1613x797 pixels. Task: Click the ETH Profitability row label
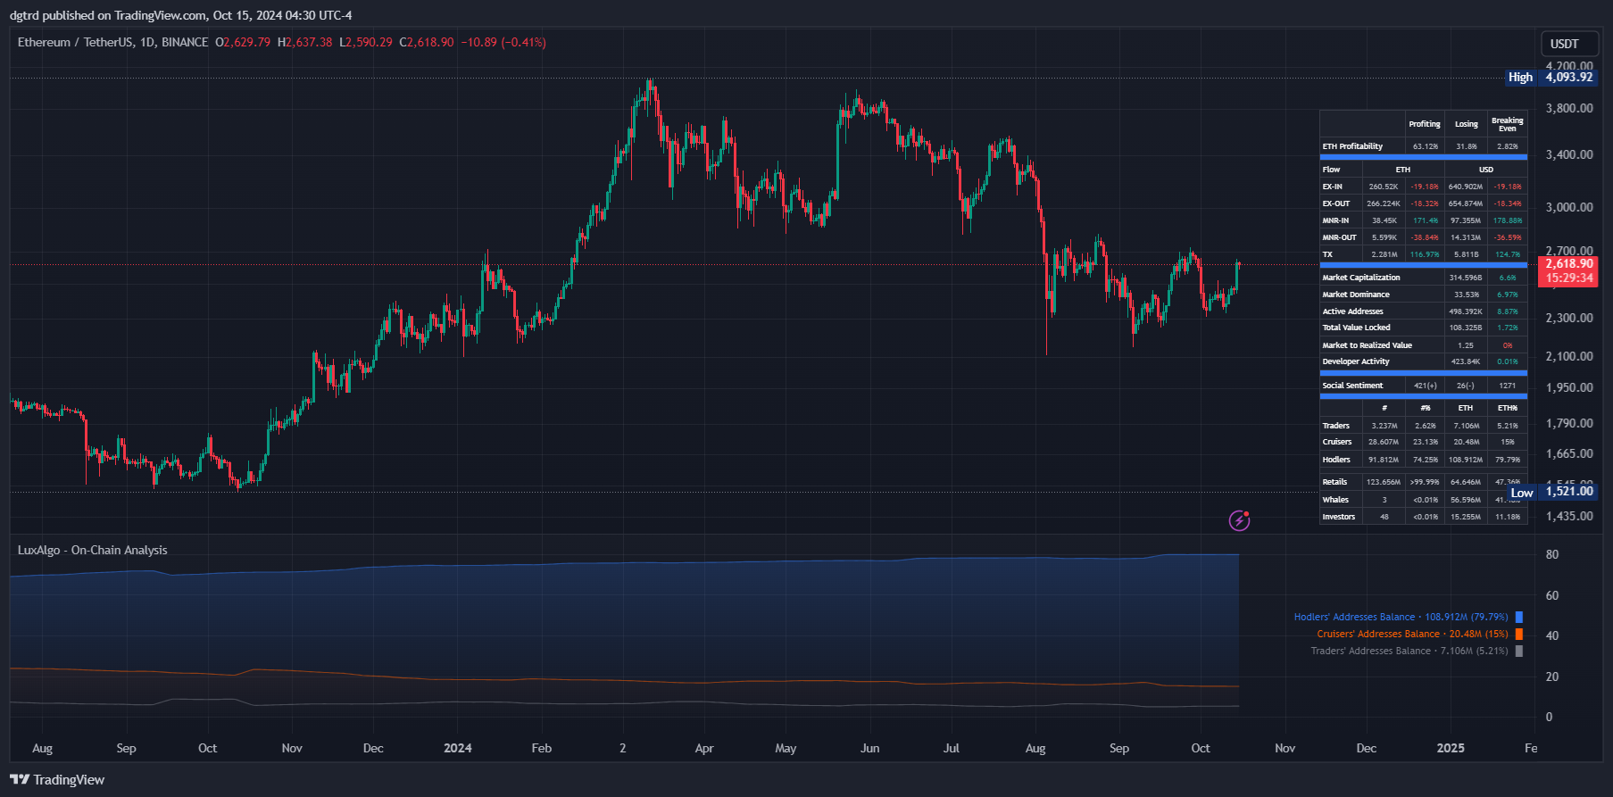(1352, 146)
